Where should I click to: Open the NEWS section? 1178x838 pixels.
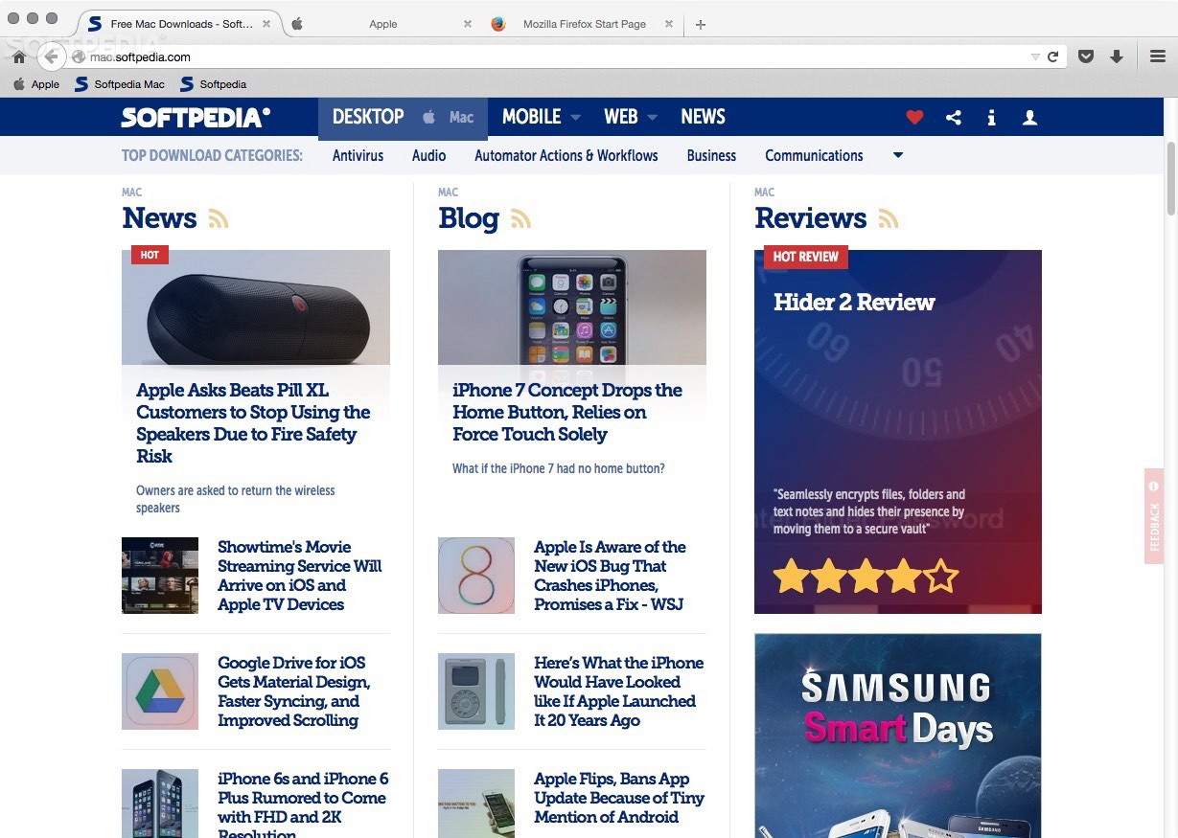[x=703, y=117]
